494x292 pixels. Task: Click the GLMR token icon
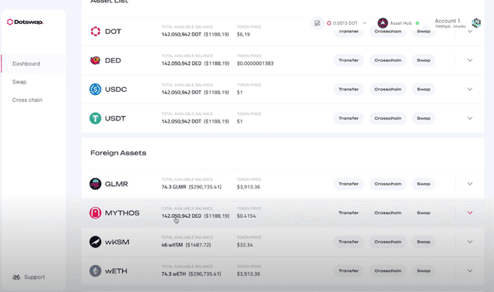click(95, 184)
